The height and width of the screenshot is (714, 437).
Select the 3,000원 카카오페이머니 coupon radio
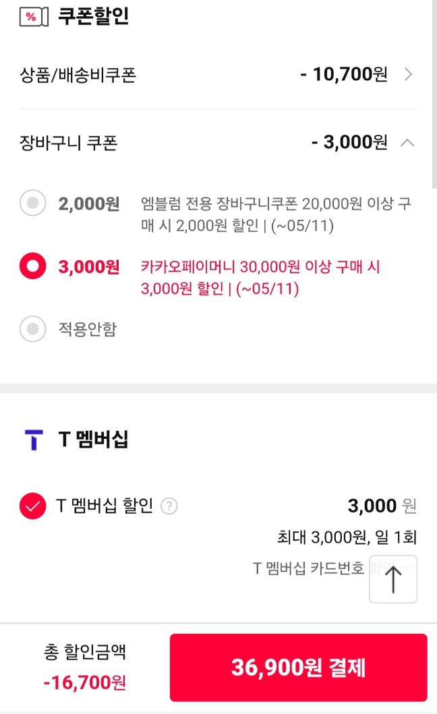point(32,267)
